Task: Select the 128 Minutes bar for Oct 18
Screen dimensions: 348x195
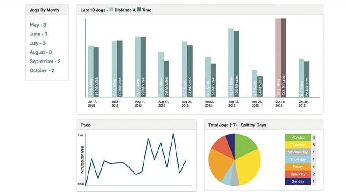Action: click(x=283, y=58)
